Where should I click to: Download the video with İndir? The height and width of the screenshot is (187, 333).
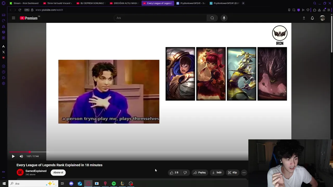click(x=217, y=172)
